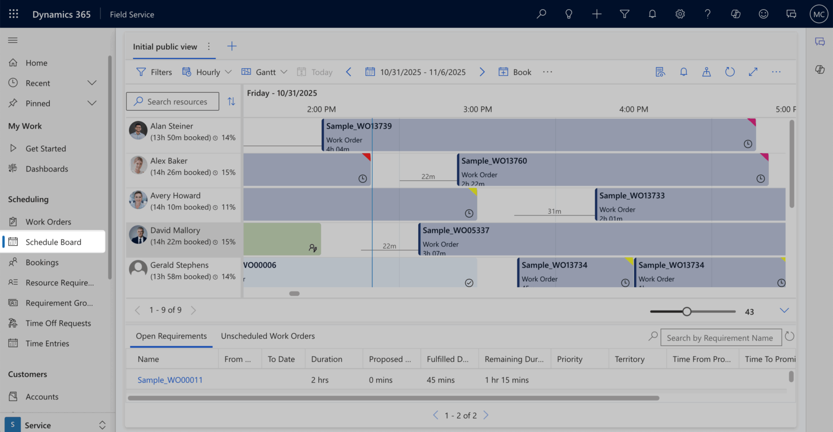Refresh the schedule board

730,71
